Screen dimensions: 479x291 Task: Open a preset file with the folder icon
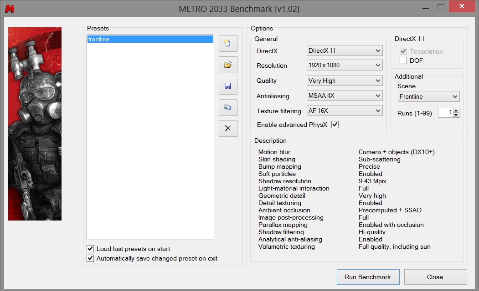click(228, 65)
